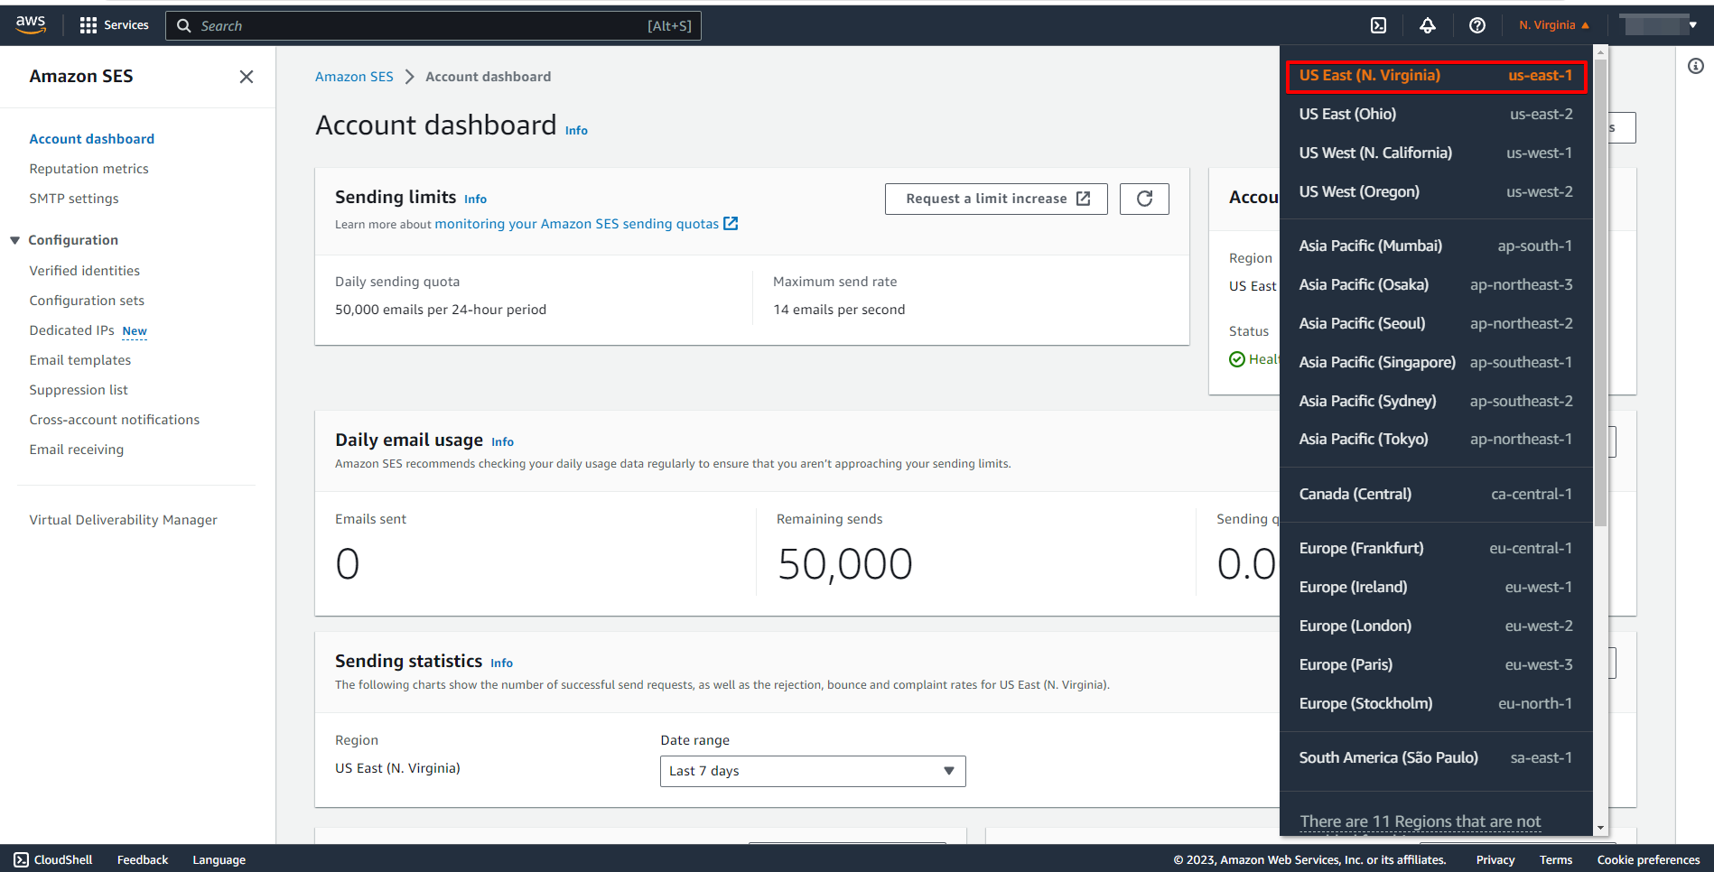Open Cookie preferences in footer
The height and width of the screenshot is (872, 1714).
click(1648, 860)
